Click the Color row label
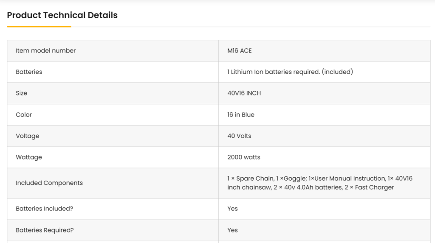Screen dimensions: 435x243 [x=24, y=115]
